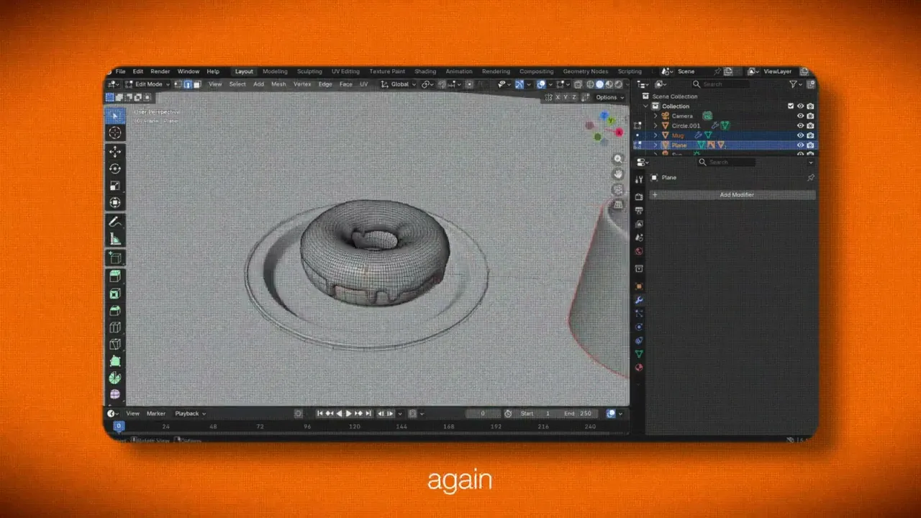Select the Loop Cut tool

point(115,327)
